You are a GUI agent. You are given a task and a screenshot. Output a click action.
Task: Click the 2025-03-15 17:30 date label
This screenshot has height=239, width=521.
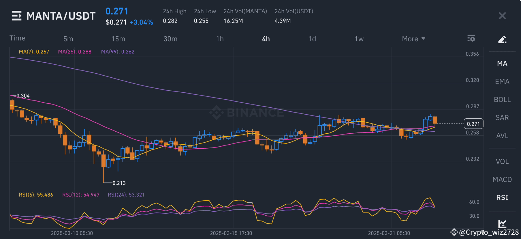(231, 233)
